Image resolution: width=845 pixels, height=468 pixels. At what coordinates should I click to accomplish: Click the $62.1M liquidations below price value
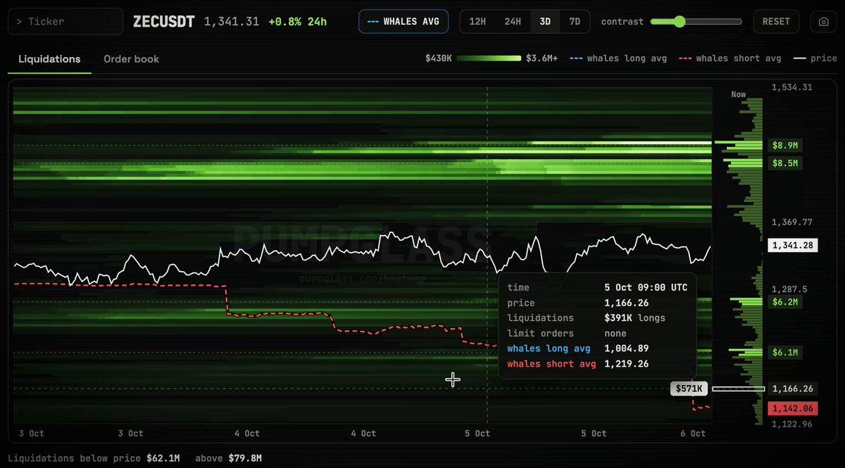pyautogui.click(x=163, y=458)
